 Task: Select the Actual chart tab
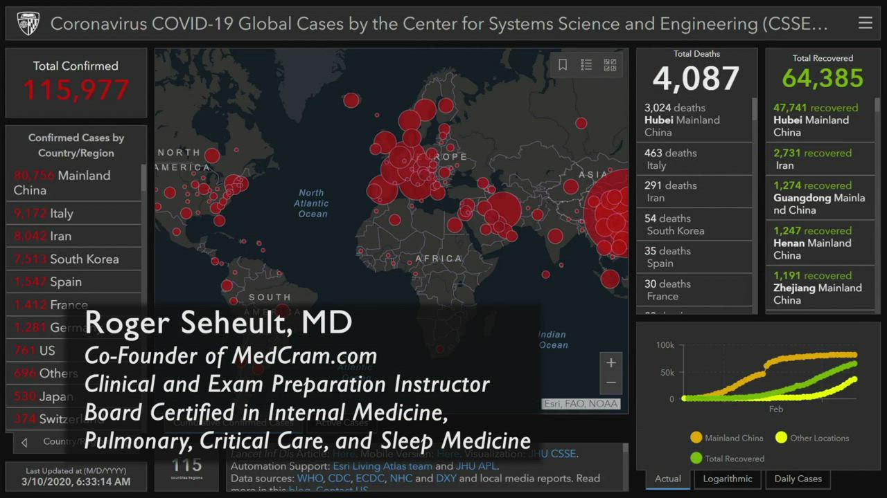[667, 479]
